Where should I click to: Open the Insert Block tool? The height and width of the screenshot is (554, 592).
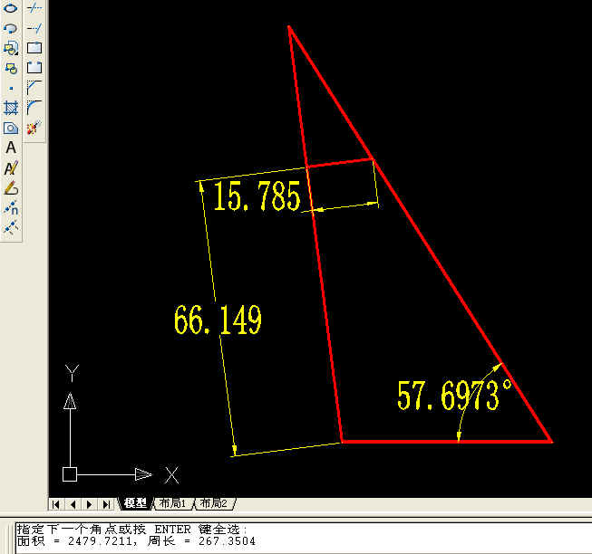(11, 48)
